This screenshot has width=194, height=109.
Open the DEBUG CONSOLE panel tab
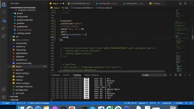pos(92,75)
